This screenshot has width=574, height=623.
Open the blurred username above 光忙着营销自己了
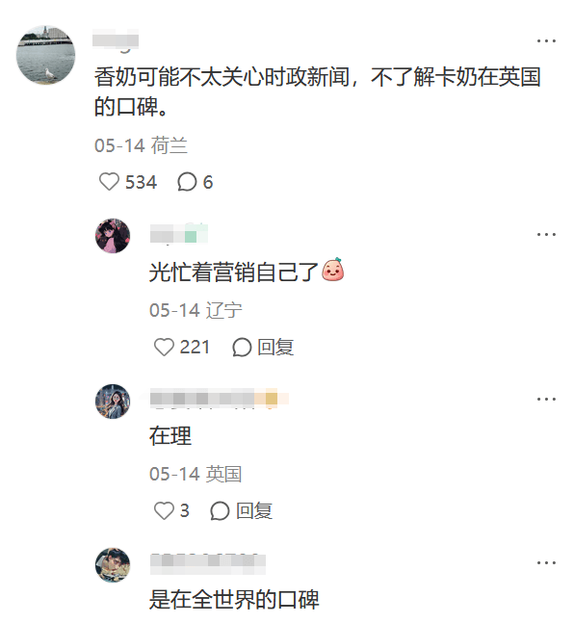179,234
